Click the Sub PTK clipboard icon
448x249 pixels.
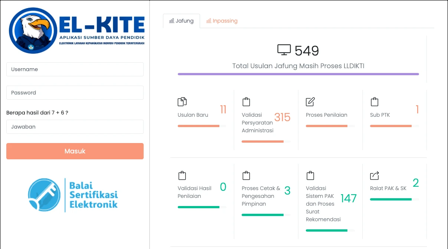click(x=375, y=102)
